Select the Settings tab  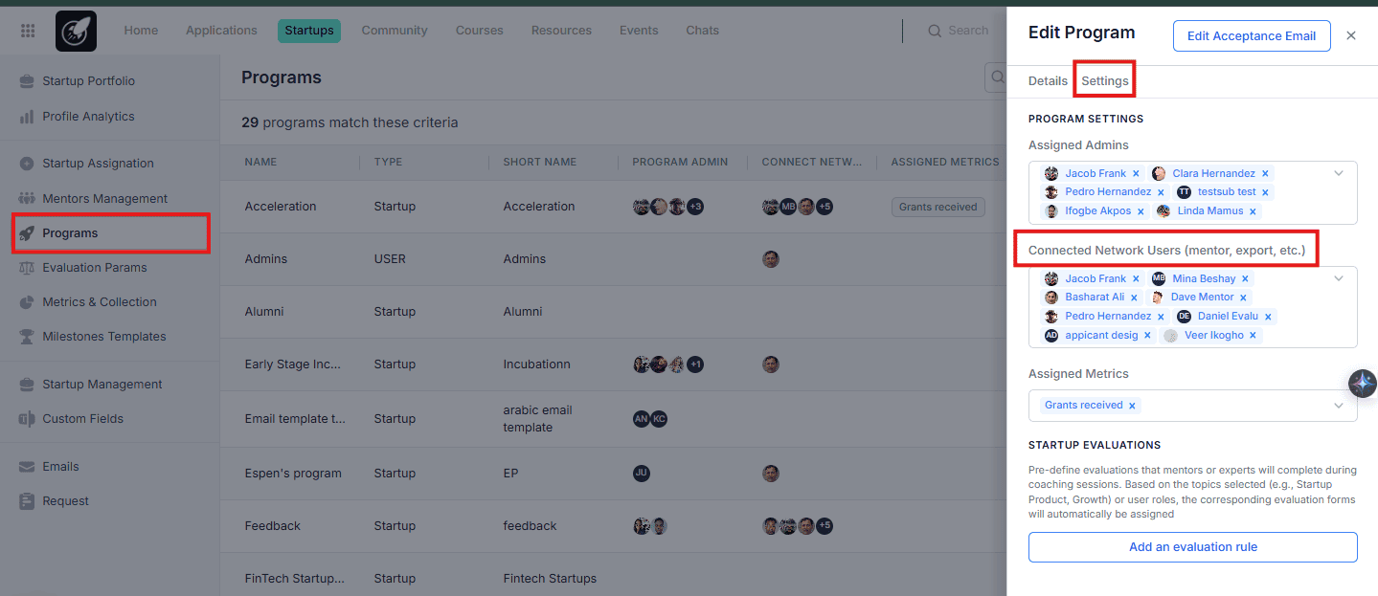tap(1104, 81)
